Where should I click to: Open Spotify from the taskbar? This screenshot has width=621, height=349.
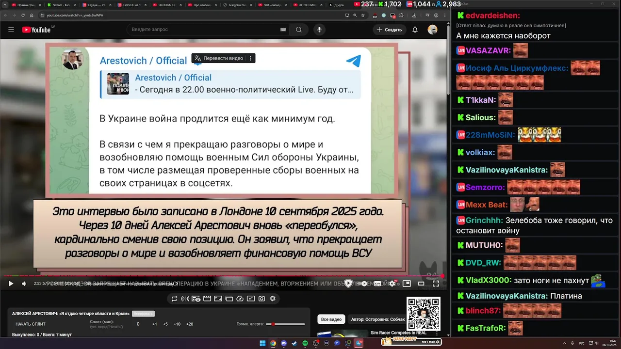pos(305,343)
